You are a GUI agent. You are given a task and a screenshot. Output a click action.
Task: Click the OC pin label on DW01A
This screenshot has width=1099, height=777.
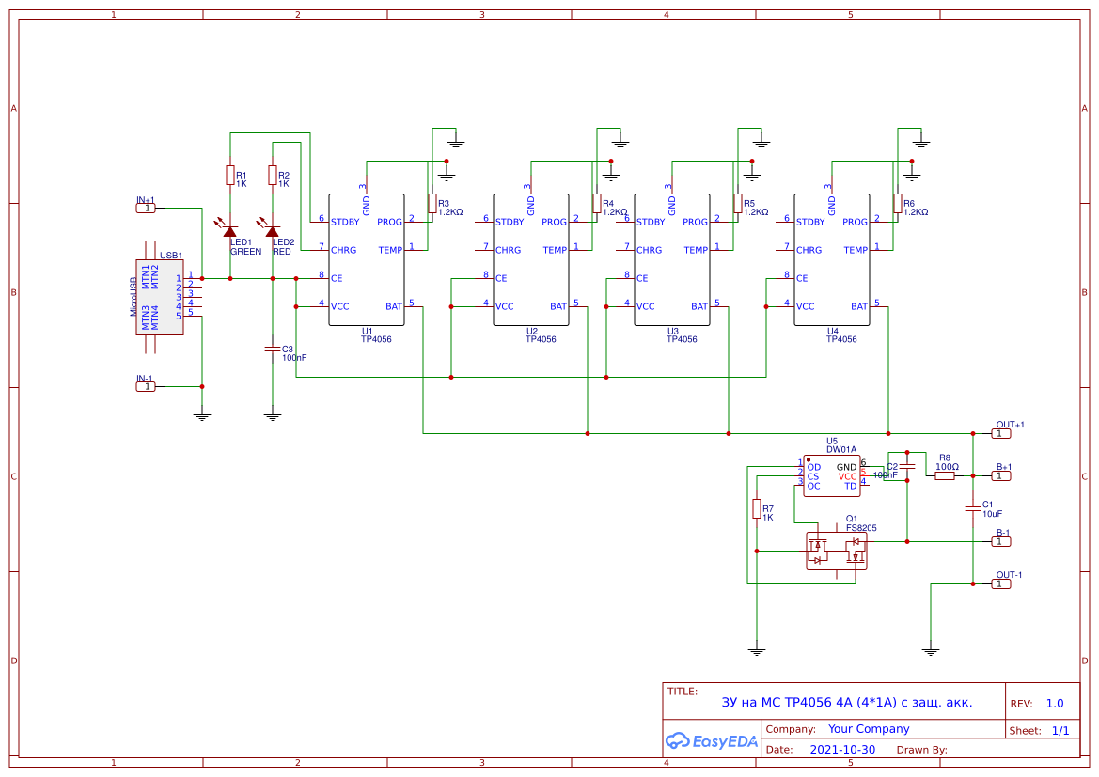[x=813, y=487]
